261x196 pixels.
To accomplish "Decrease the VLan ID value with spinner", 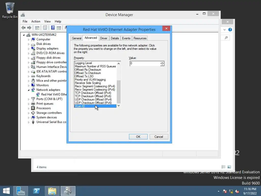I will (x=162, y=65).
